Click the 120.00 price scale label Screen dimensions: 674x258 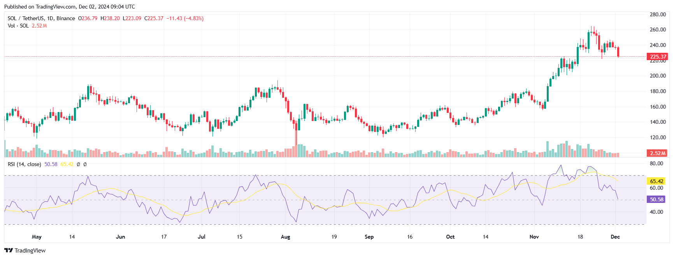click(x=658, y=137)
